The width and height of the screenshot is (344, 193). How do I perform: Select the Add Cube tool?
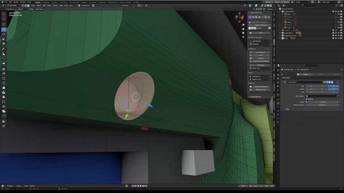coord(4,59)
